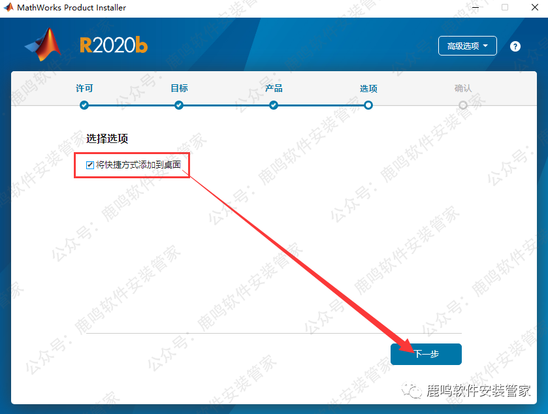Toggle the 将快捷方式添加到桌面 checkbox

point(90,165)
